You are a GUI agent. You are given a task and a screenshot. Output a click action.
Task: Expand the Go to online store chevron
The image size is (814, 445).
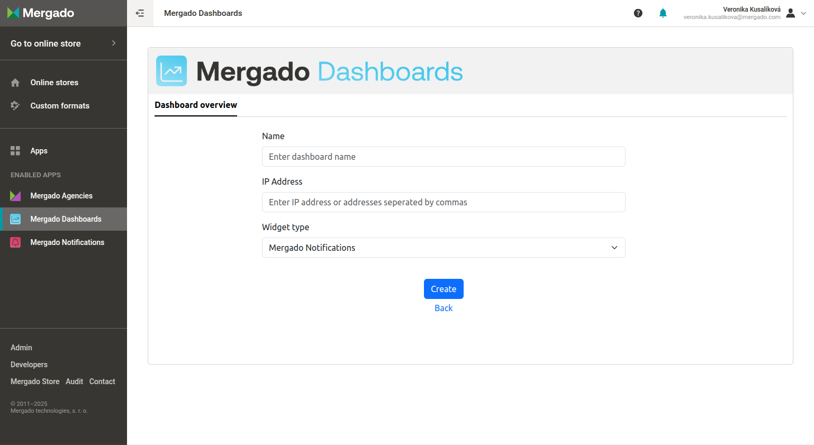coord(114,43)
